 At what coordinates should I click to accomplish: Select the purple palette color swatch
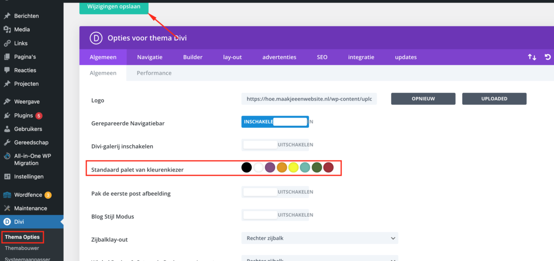click(270, 167)
